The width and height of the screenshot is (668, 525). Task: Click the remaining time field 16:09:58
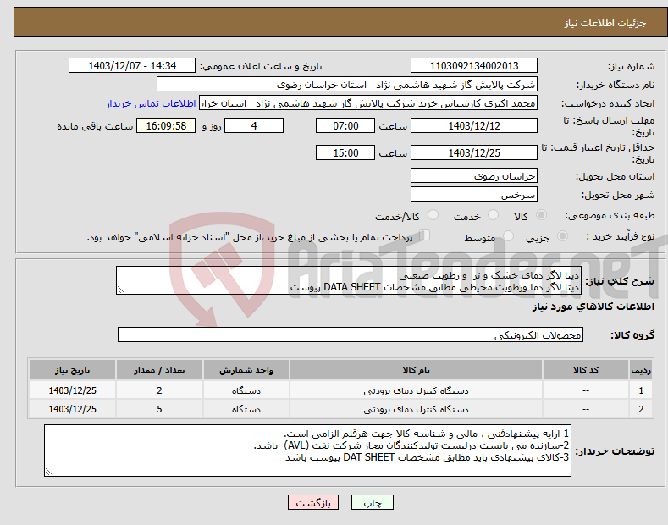166,125
